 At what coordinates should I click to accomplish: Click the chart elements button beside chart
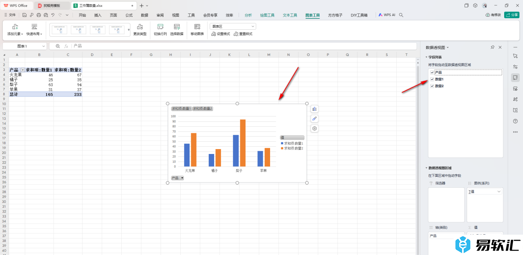tap(315, 109)
